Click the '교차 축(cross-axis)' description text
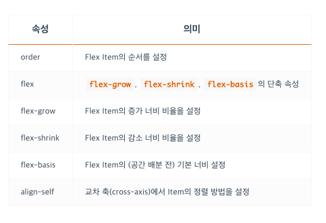Image resolution: width=326 pixels, height=223 pixels. pos(117,192)
